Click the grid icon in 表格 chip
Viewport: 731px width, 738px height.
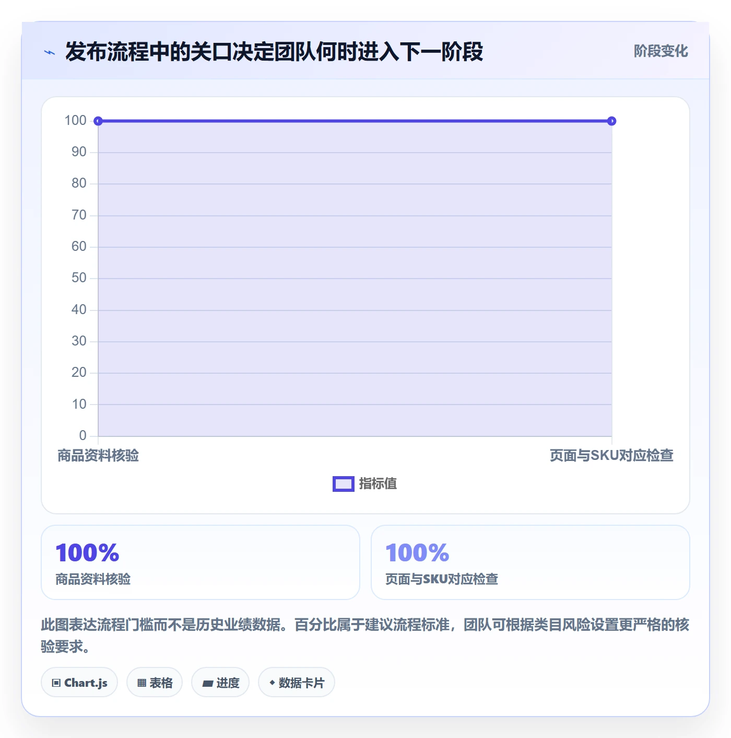[142, 683]
